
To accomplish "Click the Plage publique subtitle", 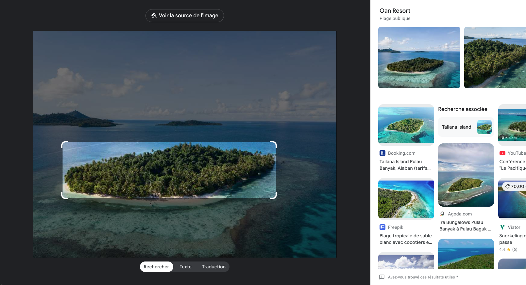I will pos(395,19).
